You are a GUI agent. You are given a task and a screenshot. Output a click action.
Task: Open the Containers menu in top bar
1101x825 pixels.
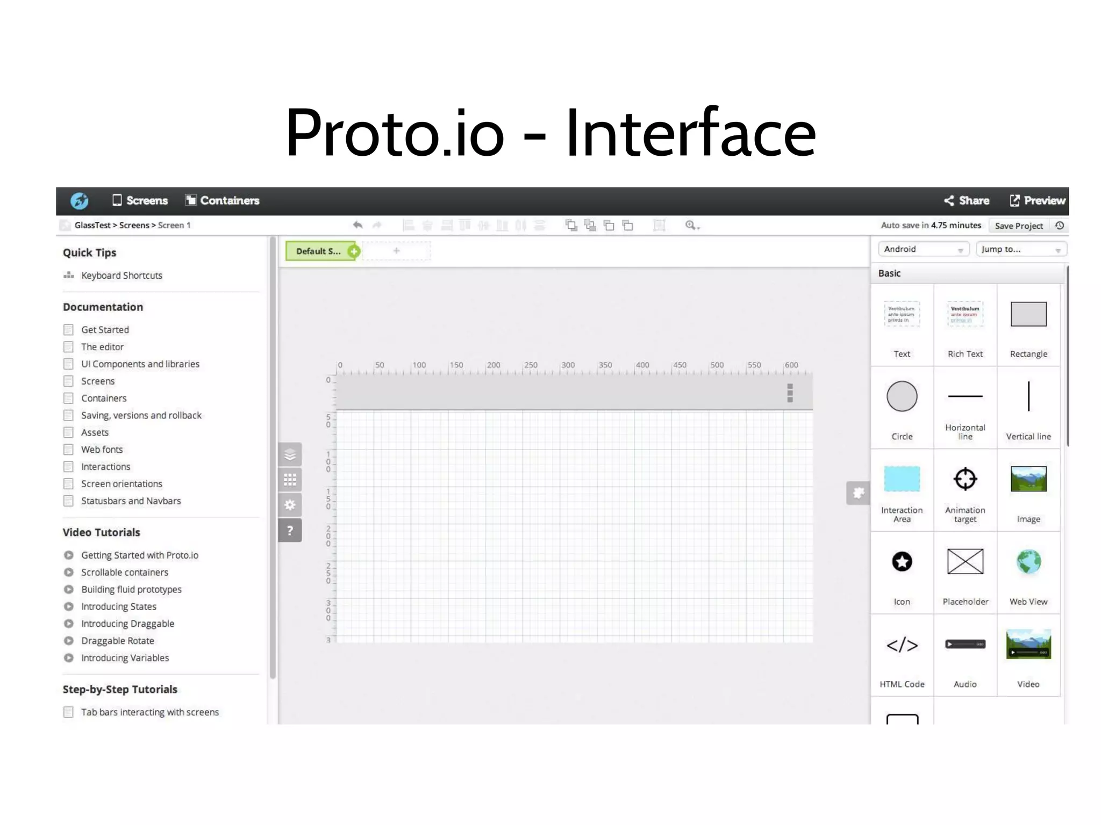(x=222, y=200)
